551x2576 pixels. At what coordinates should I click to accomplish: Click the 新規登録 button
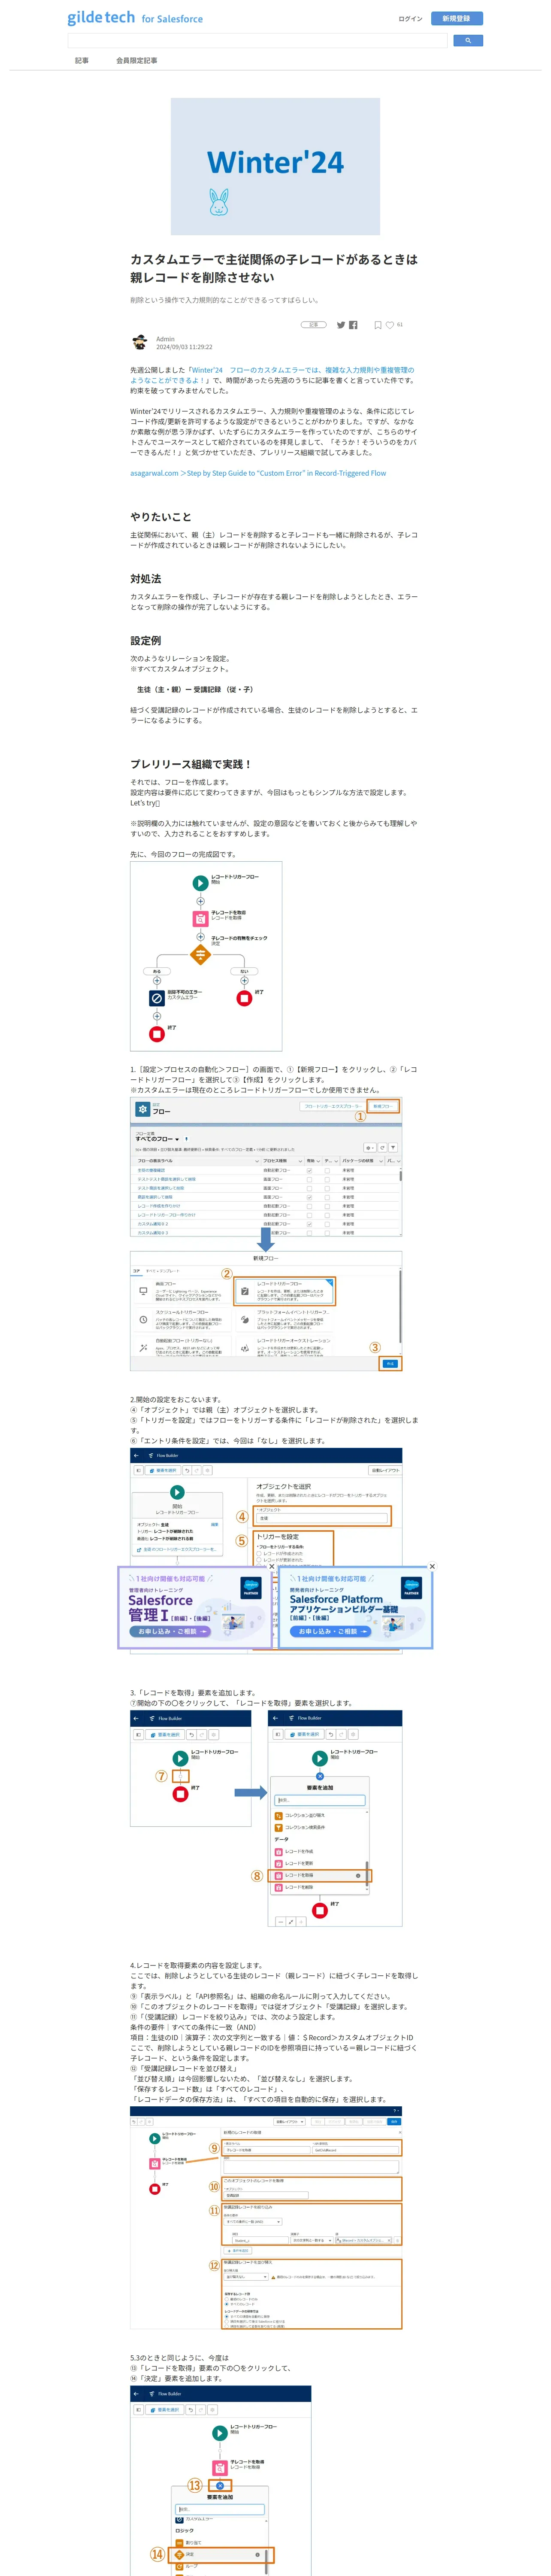(456, 19)
